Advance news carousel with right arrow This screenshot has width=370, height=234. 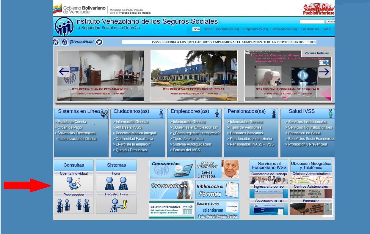point(324,72)
